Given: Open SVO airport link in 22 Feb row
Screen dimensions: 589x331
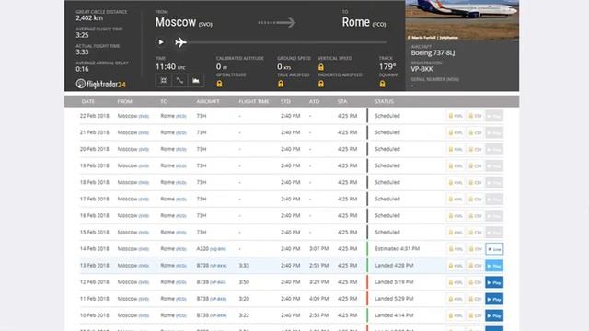Looking at the screenshot, I should (144, 117).
